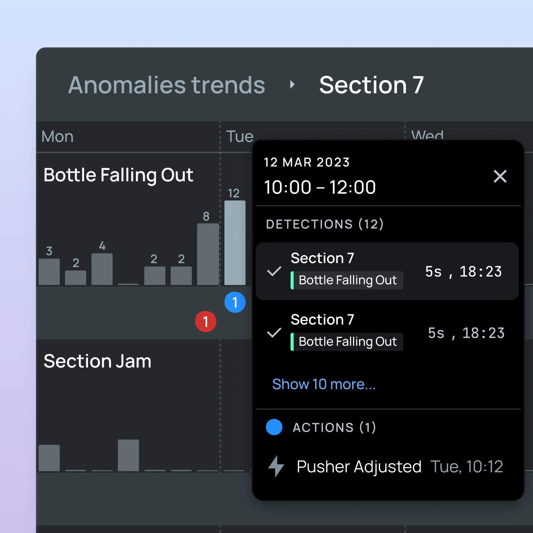Click first Bottle Falling Out tag
Image resolution: width=533 pixels, height=533 pixels.
(347, 280)
